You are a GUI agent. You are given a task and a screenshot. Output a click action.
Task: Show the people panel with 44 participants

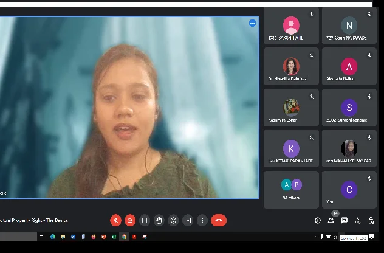point(331,220)
